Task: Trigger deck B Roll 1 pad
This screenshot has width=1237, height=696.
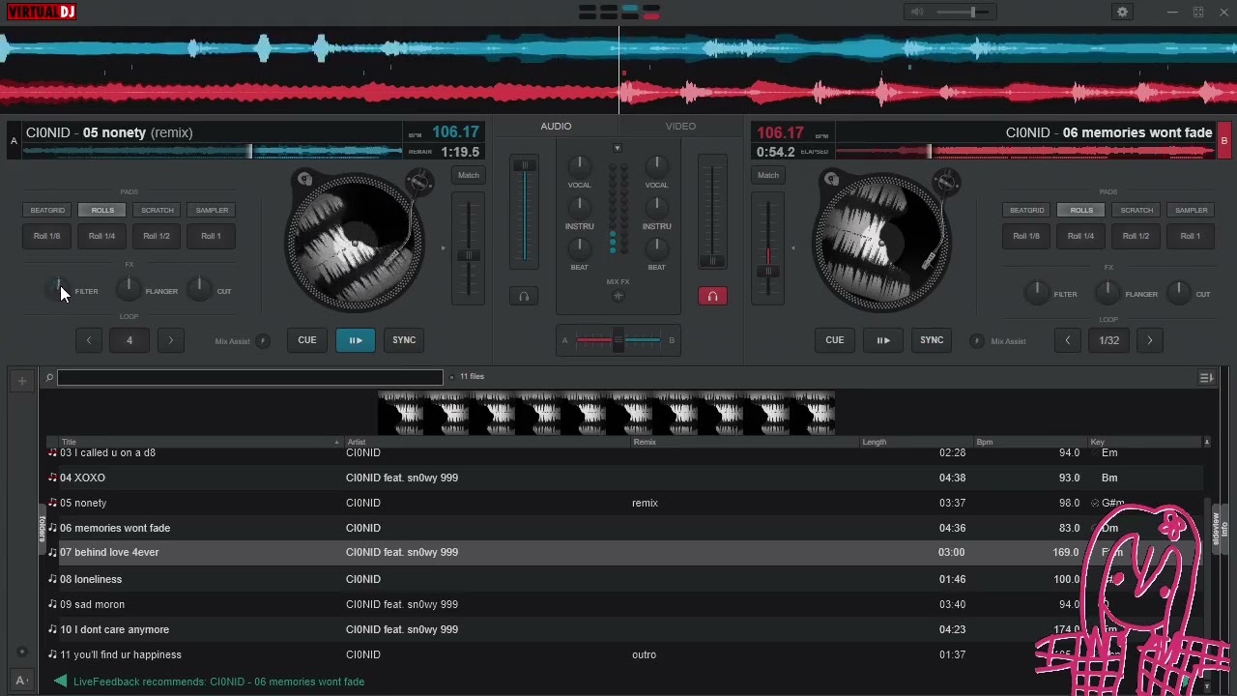Action: pos(1191,236)
